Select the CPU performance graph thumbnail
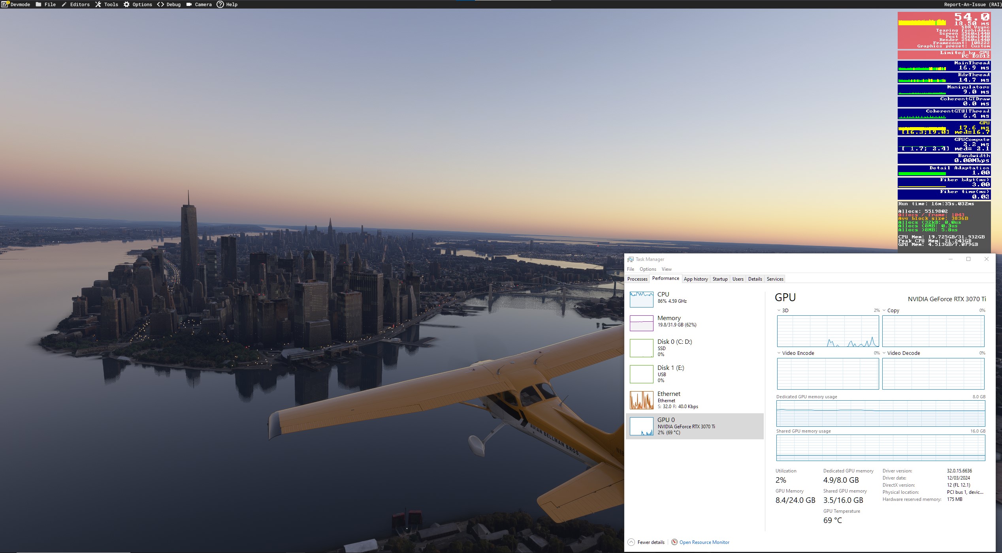 point(641,299)
